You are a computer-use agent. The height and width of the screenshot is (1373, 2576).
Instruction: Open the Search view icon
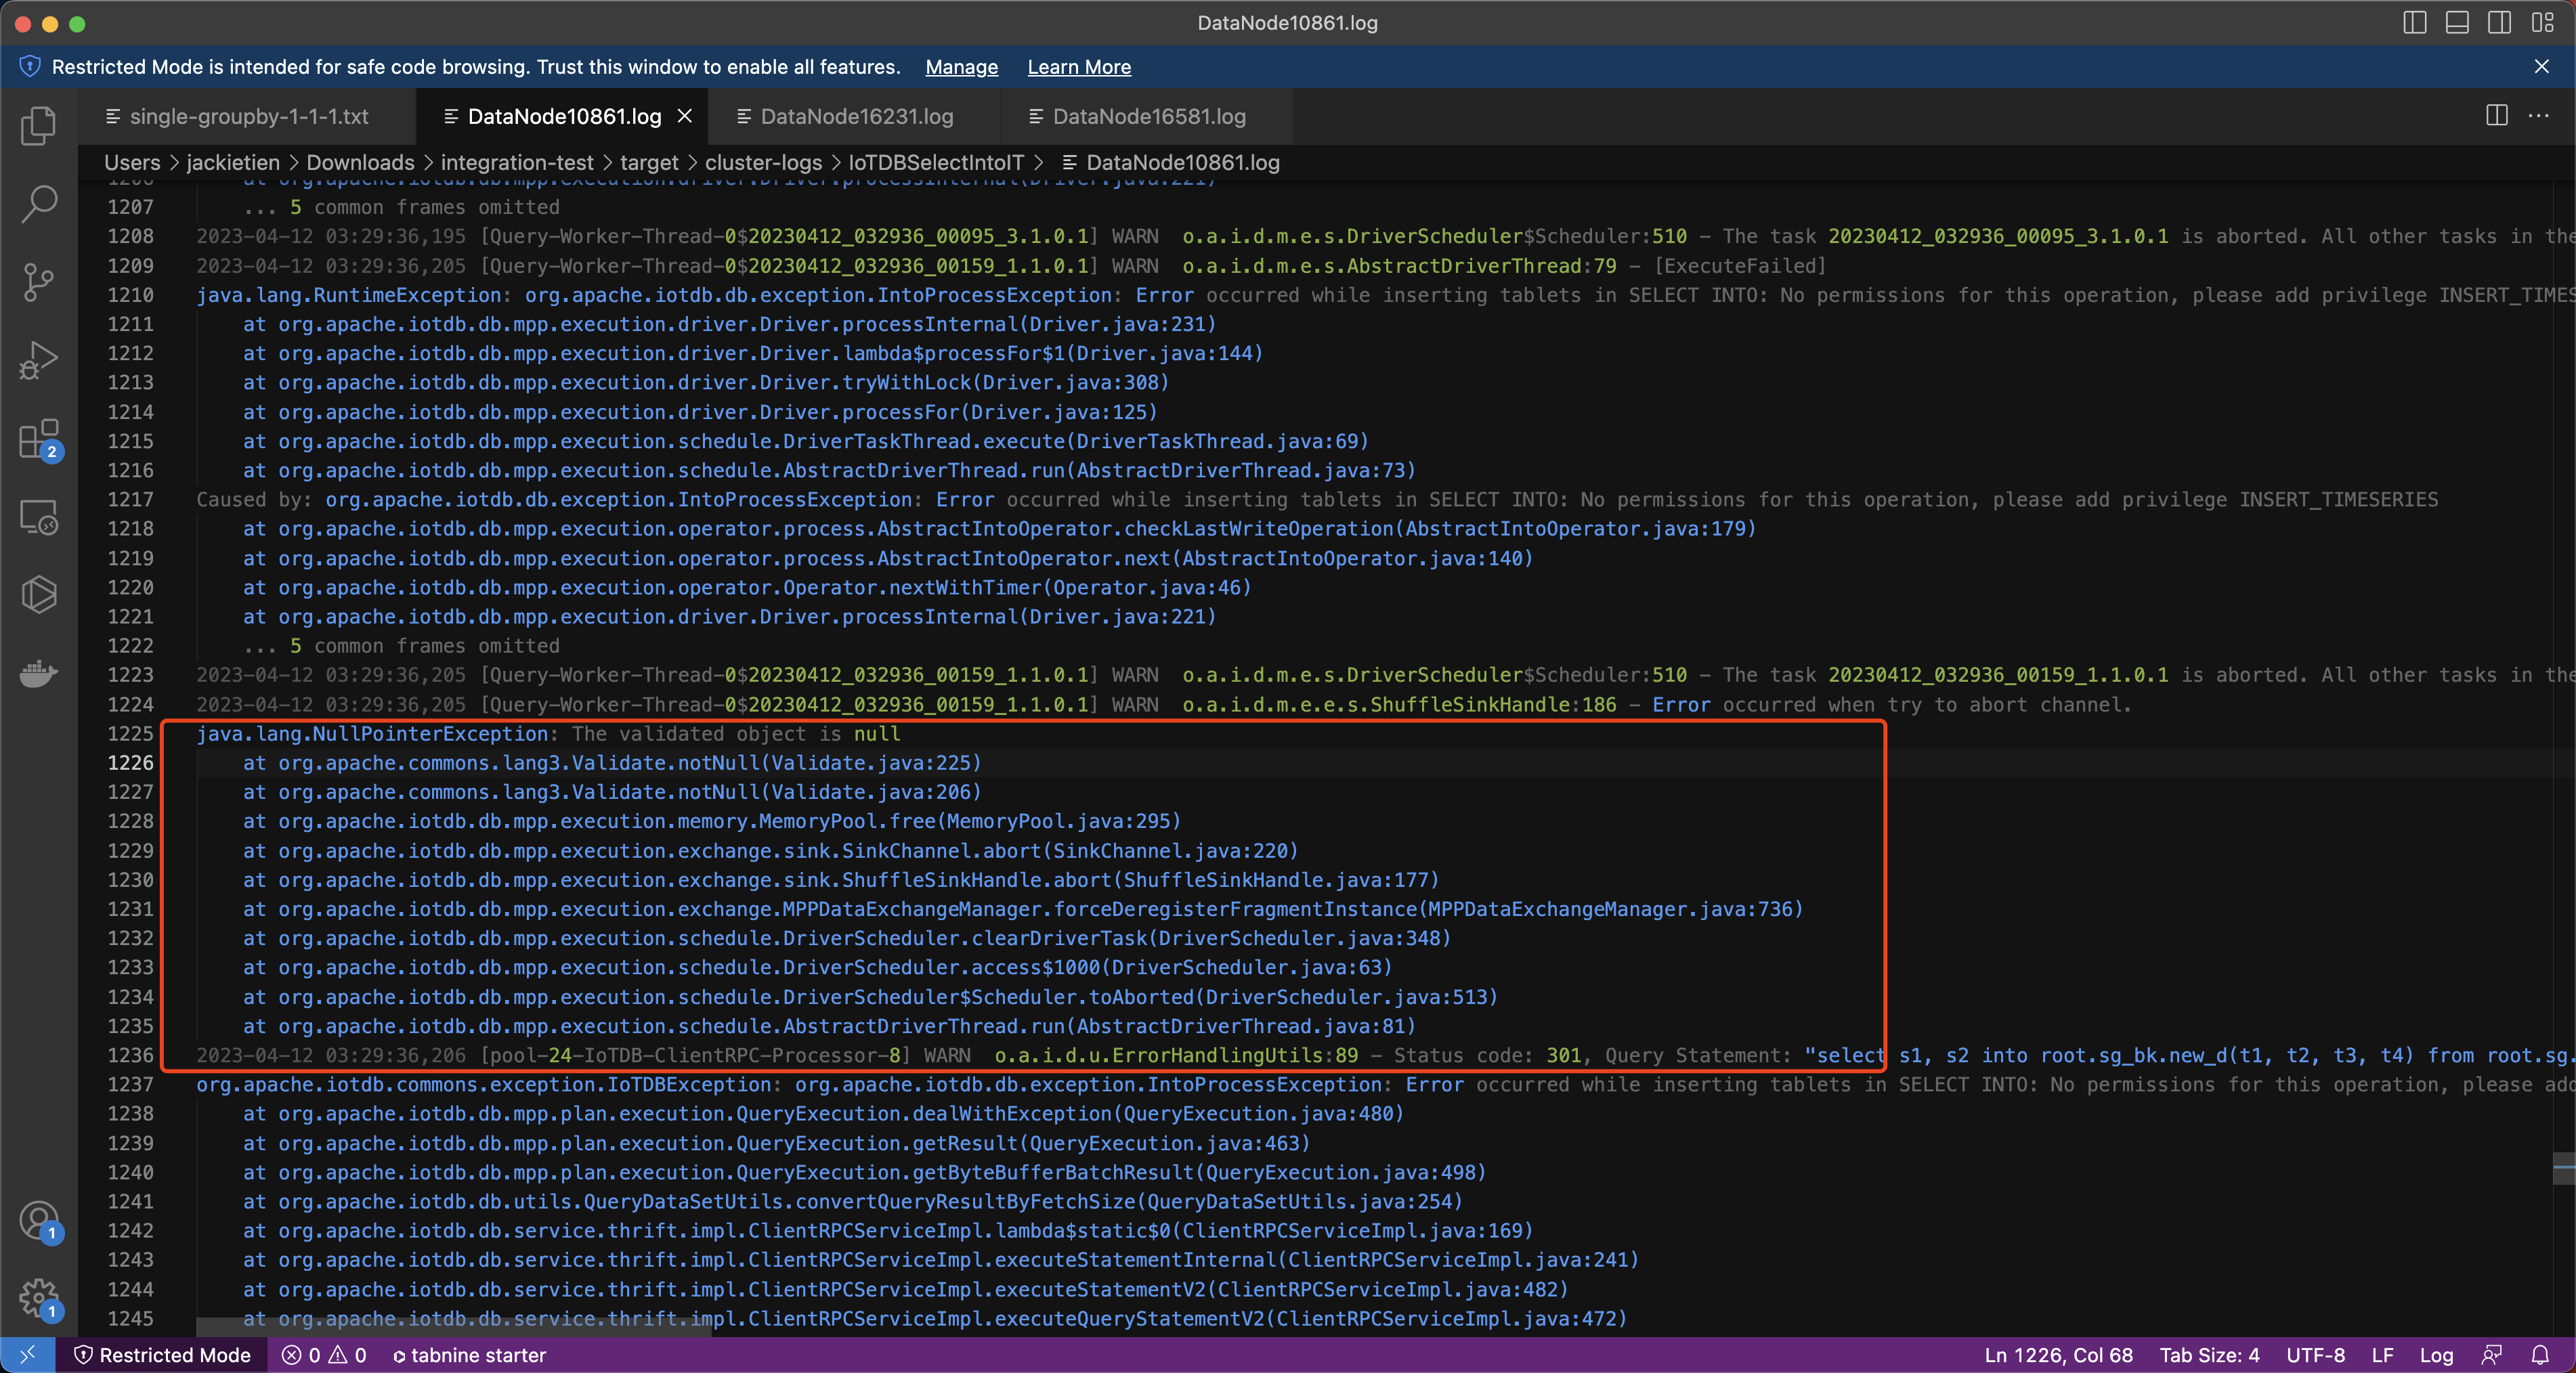(x=38, y=204)
